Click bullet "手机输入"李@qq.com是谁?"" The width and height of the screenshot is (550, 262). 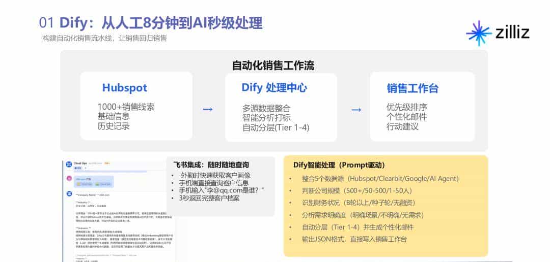pos(222,190)
